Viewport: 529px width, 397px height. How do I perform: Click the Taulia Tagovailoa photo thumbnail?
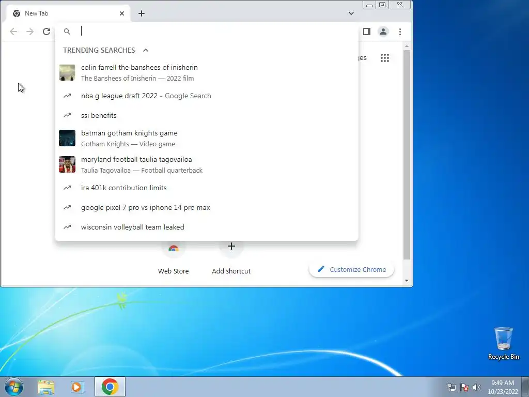[x=67, y=164]
